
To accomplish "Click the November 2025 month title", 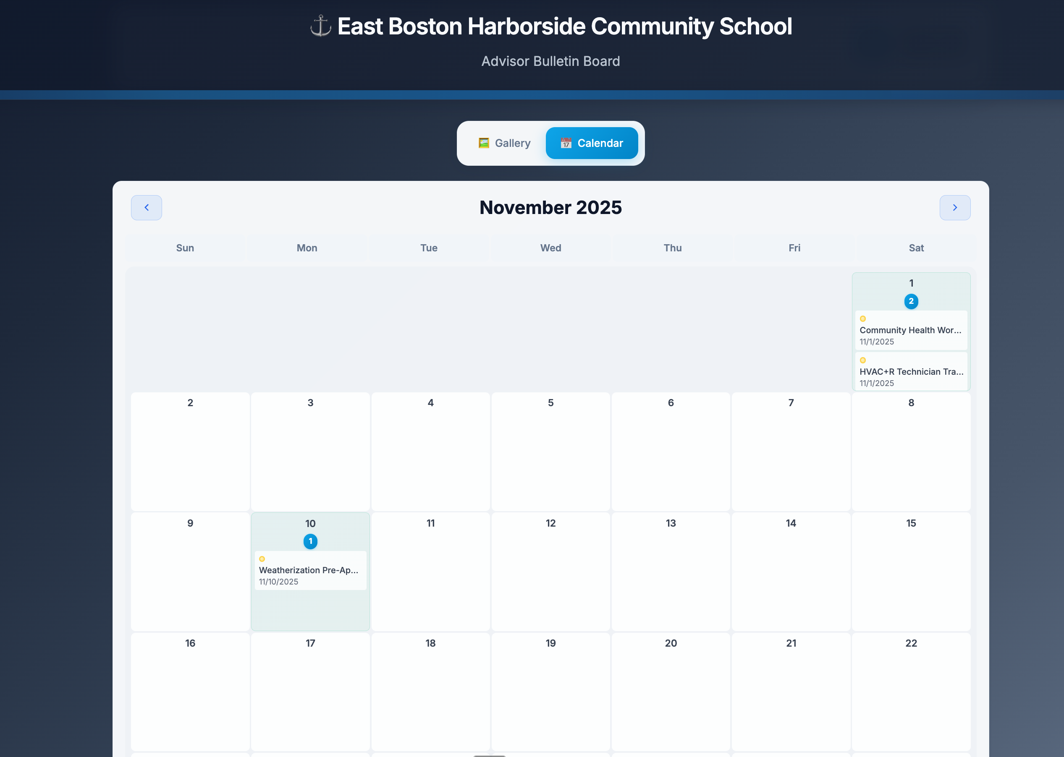I will pos(551,207).
